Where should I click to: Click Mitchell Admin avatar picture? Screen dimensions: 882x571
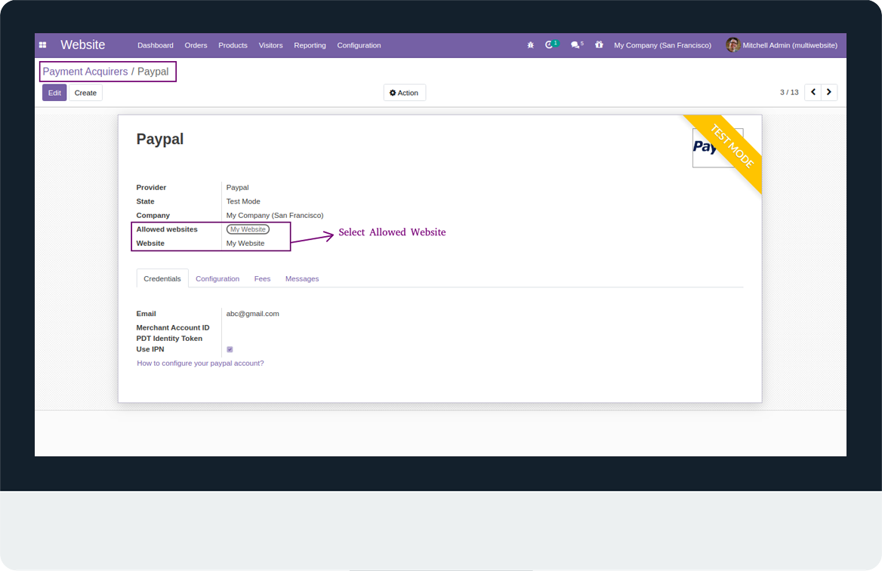(x=732, y=45)
